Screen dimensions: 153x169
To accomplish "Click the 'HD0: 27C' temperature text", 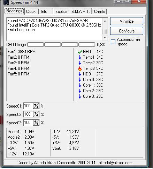I will tap(93, 74).
